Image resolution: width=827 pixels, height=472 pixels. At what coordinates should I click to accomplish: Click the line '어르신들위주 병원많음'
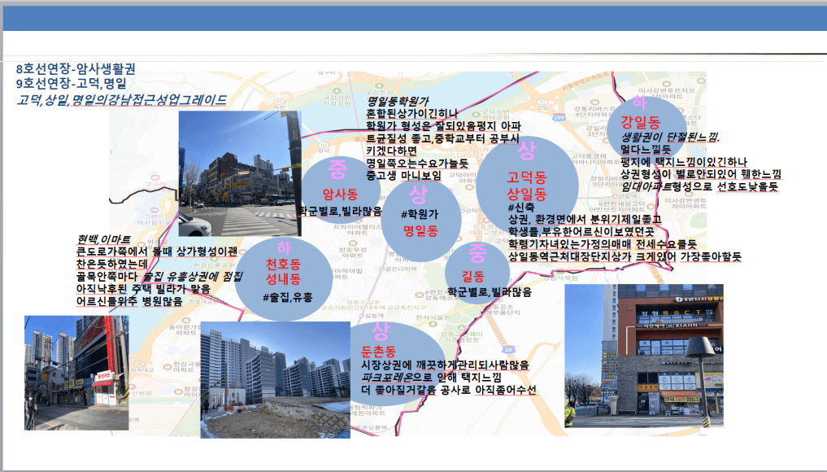coord(129,301)
